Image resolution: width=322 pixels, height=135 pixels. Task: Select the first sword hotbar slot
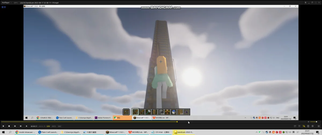[x=136, y=112]
